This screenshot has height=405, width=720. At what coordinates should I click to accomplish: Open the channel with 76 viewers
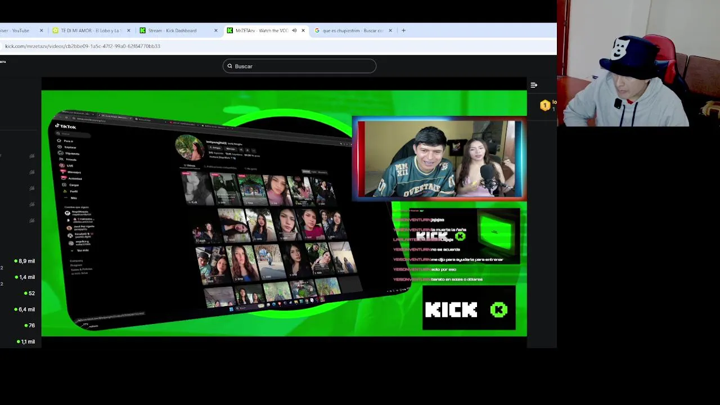pos(29,325)
